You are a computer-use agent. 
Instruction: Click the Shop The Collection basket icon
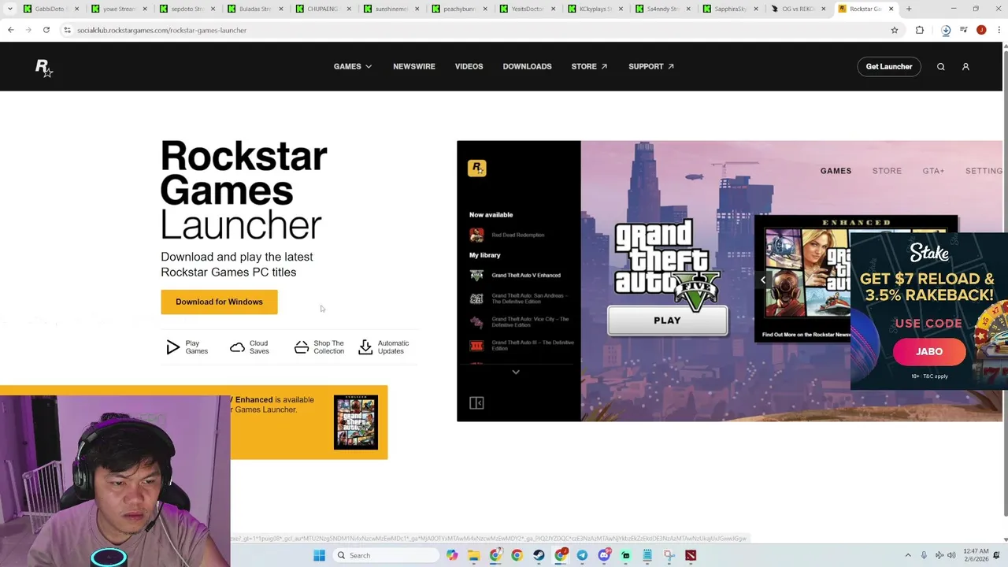pyautogui.click(x=302, y=347)
